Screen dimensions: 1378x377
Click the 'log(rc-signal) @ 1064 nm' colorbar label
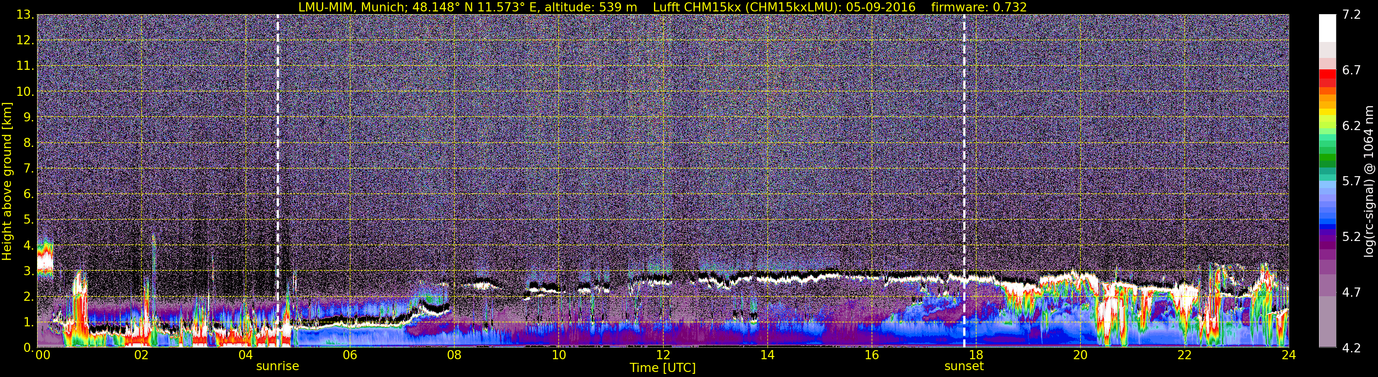(x=1368, y=182)
